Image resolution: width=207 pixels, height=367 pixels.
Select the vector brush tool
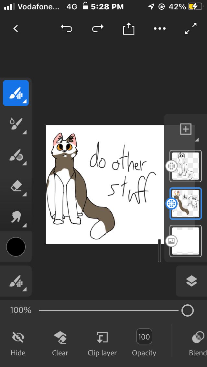tap(16, 155)
